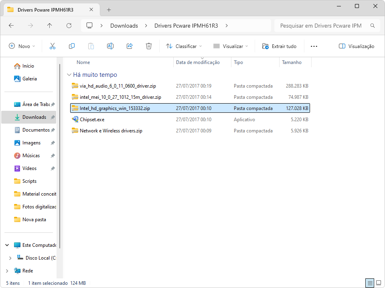This screenshot has height=288, width=385.
Task: Open the Classificar sort dropdown
Action: (184, 46)
